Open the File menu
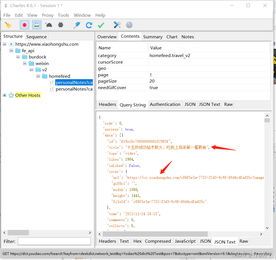276x260 pixels. tap(7, 15)
